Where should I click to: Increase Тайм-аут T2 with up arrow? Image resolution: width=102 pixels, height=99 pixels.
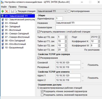tap(66, 45)
